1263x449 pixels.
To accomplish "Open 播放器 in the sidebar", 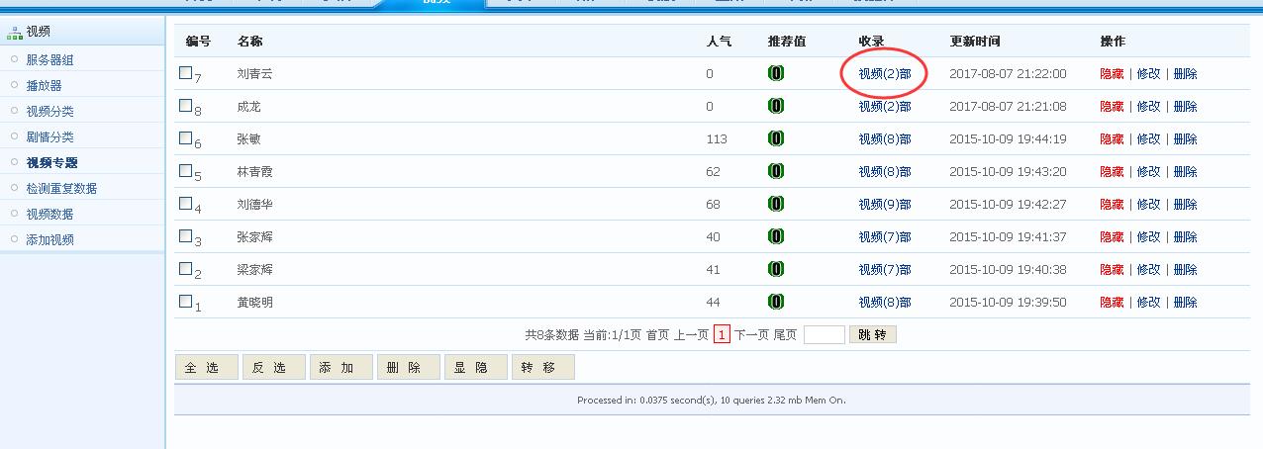I will (44, 85).
